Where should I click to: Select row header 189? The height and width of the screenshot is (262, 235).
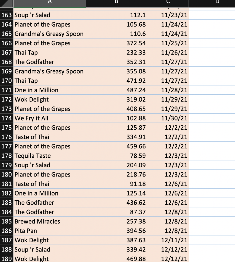point(6,259)
